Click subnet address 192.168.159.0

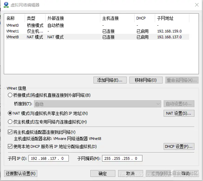pyautogui.click(x=169, y=31)
